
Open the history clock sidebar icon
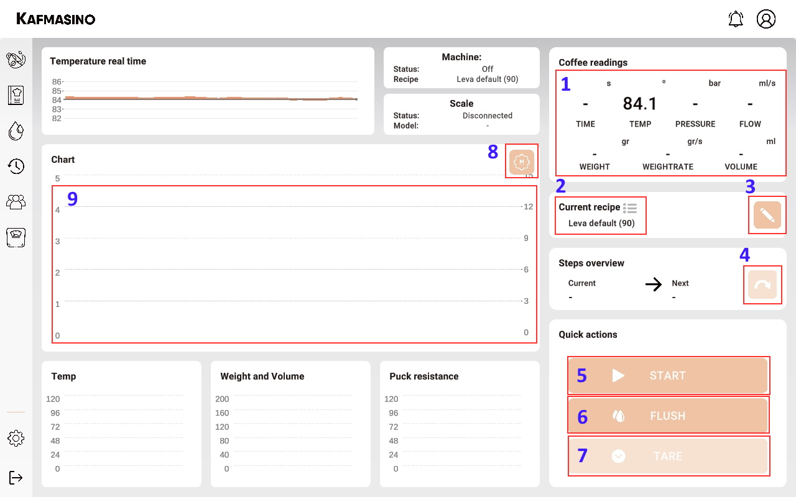click(16, 166)
